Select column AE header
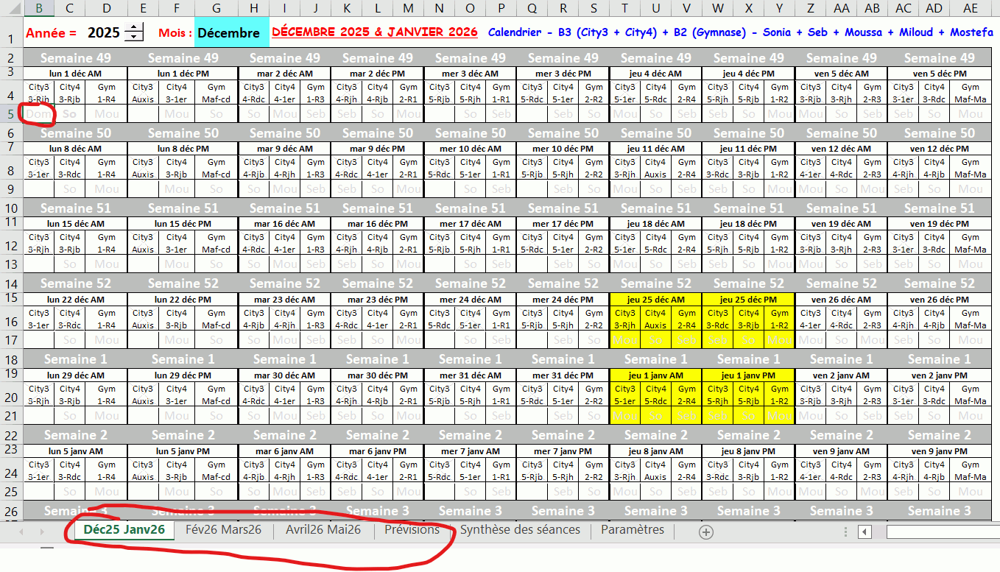Viewport: 1000px width, 572px height. tap(971, 7)
